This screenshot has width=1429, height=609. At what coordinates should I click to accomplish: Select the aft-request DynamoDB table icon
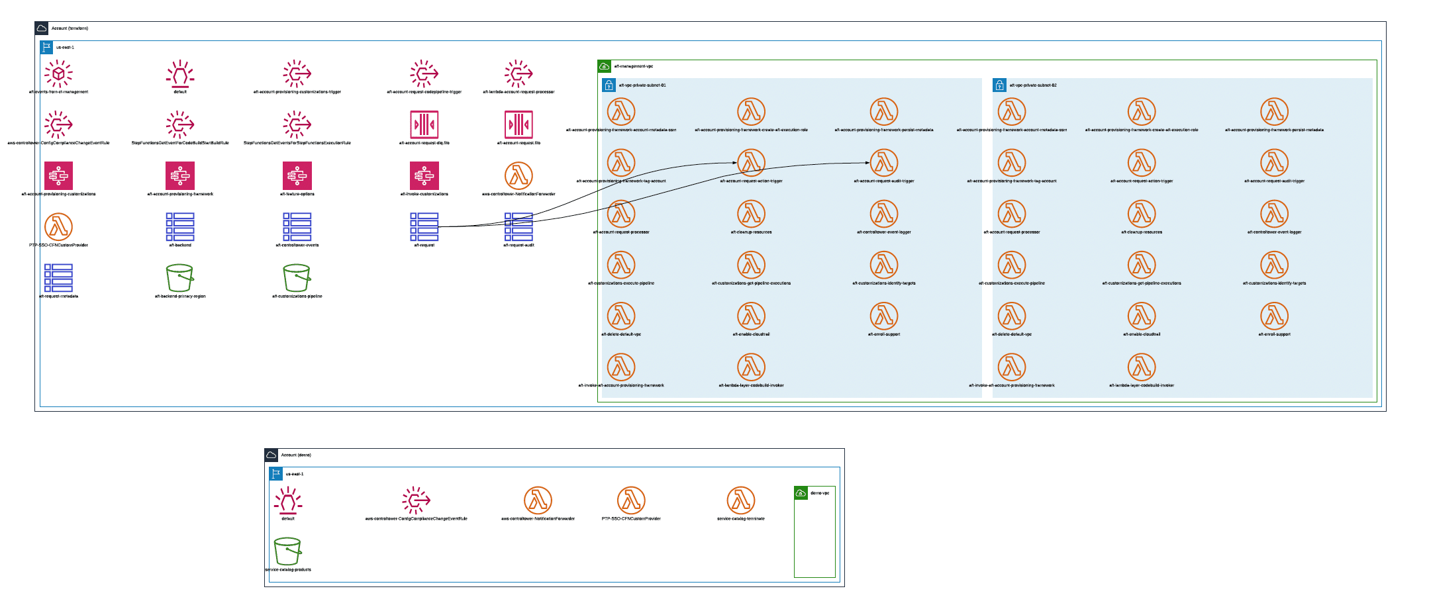tap(424, 226)
